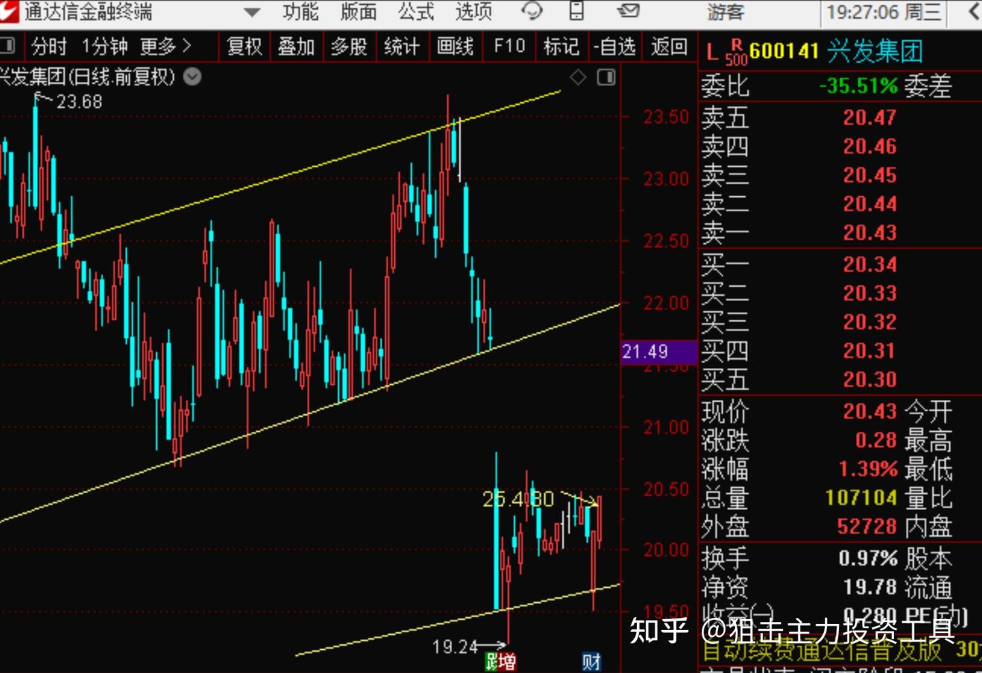Click the red Tongdaxin logo icon
The width and height of the screenshot is (982, 673).
[9, 11]
